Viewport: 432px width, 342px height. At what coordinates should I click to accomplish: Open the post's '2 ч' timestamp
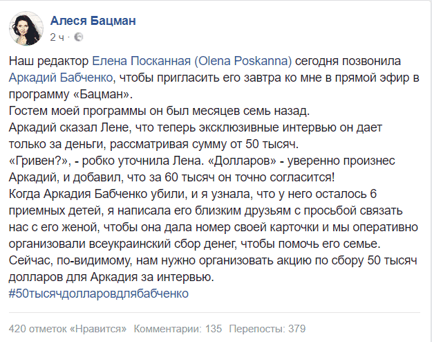tap(58, 36)
